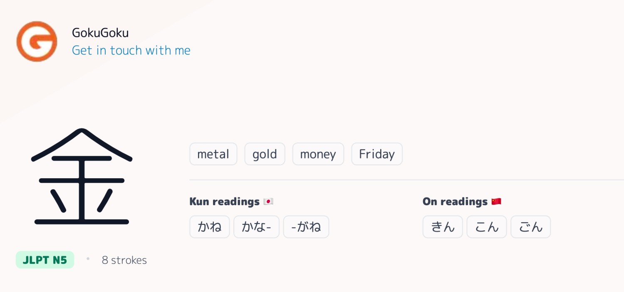
Task: Click the 'On readings' heading
Action: [455, 201]
